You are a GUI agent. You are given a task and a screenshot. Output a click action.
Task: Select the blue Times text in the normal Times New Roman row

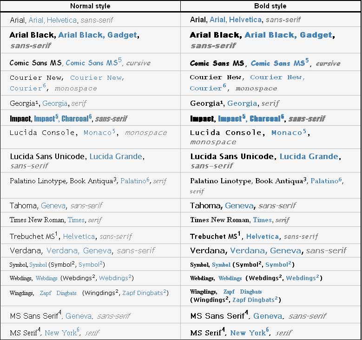[x=76, y=220]
